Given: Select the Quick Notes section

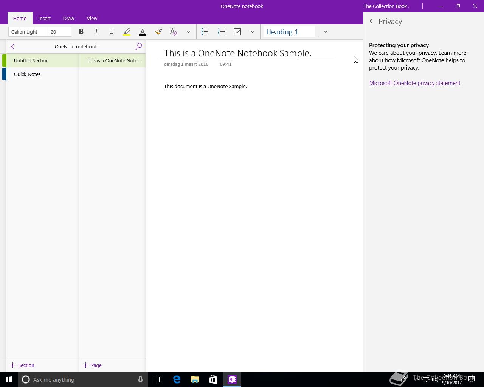Looking at the screenshot, I should (42, 74).
